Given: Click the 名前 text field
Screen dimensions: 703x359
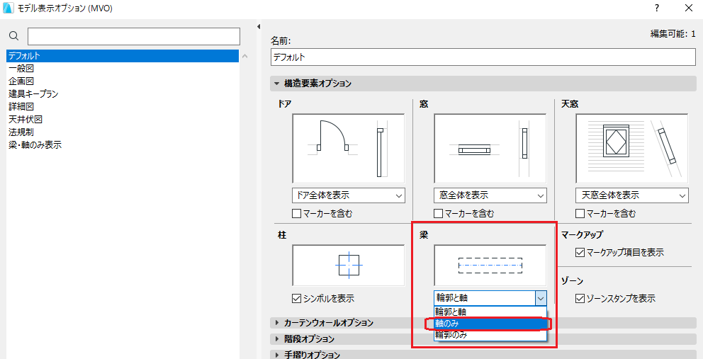Looking at the screenshot, I should [483, 57].
